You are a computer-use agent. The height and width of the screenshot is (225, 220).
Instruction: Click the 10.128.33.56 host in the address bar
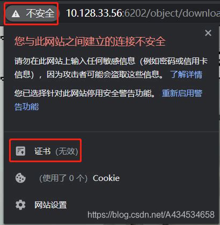[x=94, y=13]
